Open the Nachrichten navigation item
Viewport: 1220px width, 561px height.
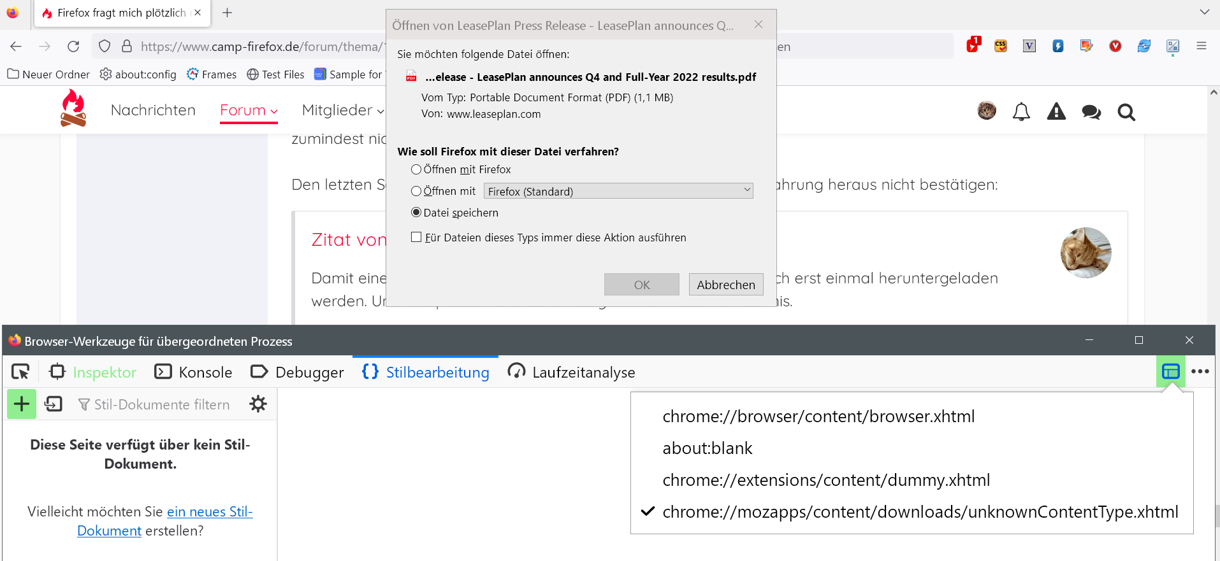(x=153, y=110)
